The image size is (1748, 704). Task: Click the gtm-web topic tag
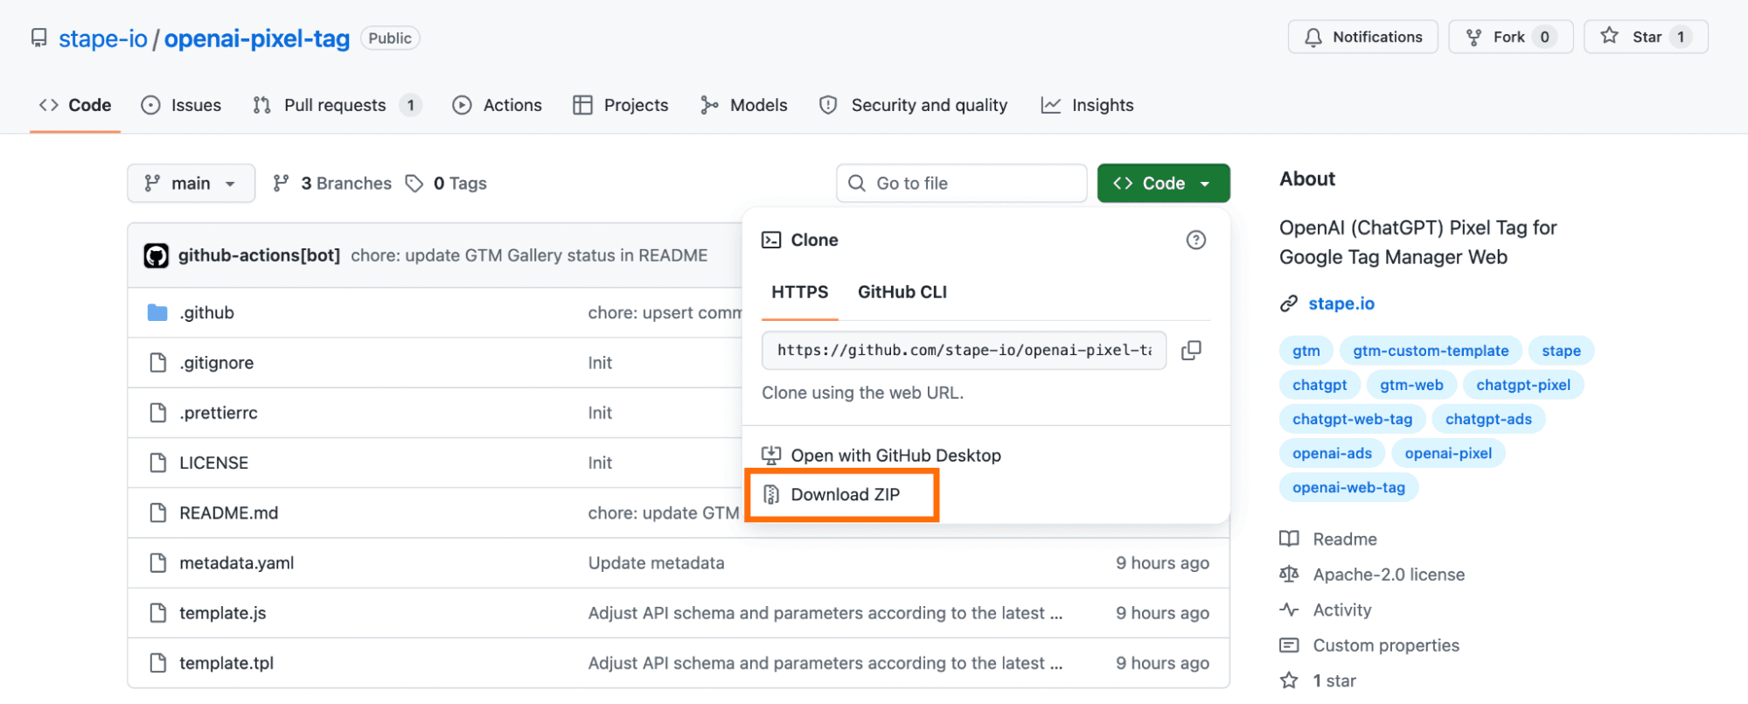(1411, 385)
